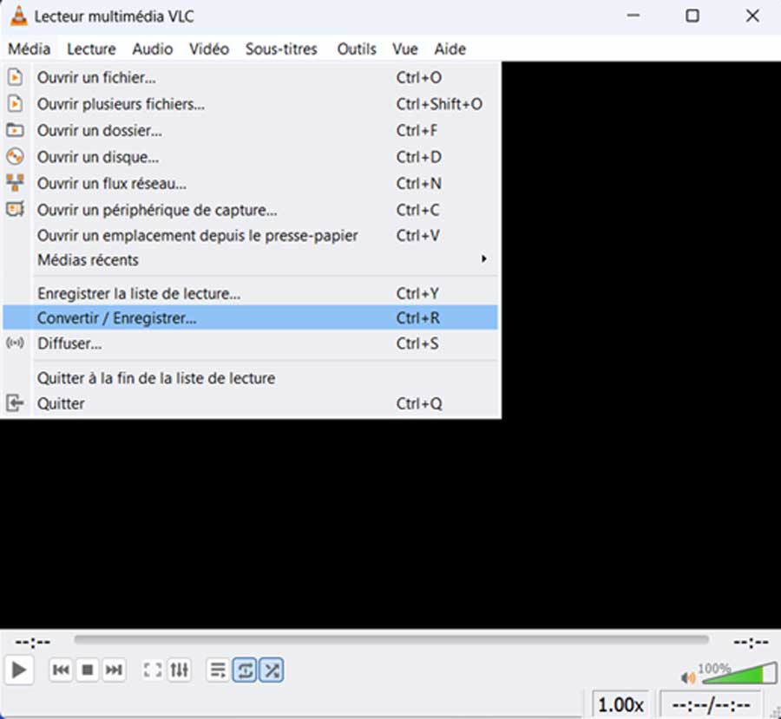Click the broadcast icon beside Diffuser
The width and height of the screenshot is (781, 719).
[15, 343]
